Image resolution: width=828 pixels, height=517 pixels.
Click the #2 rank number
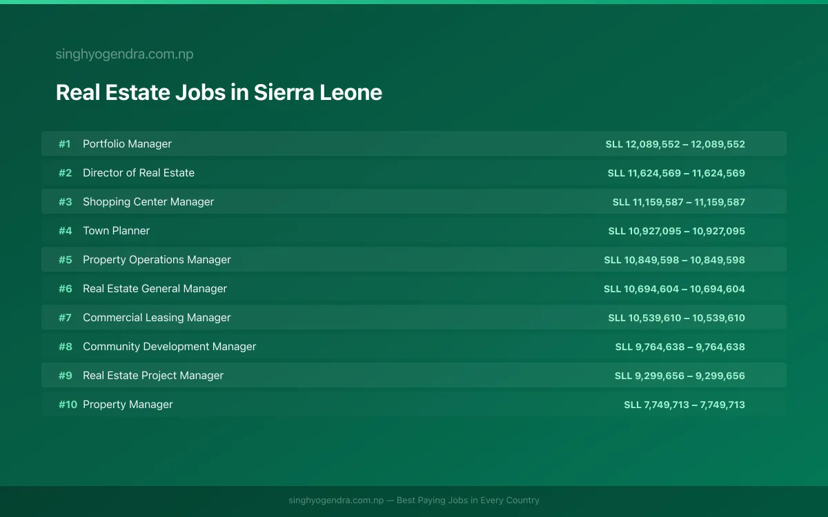[65, 173]
